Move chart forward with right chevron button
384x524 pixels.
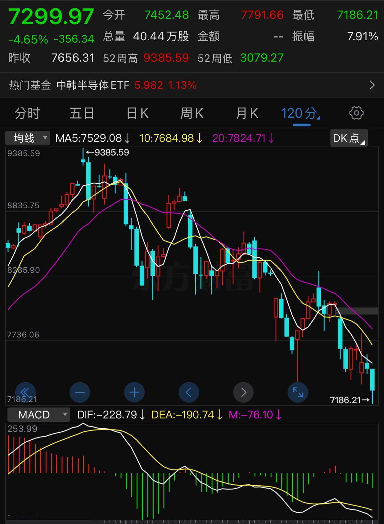(243, 392)
